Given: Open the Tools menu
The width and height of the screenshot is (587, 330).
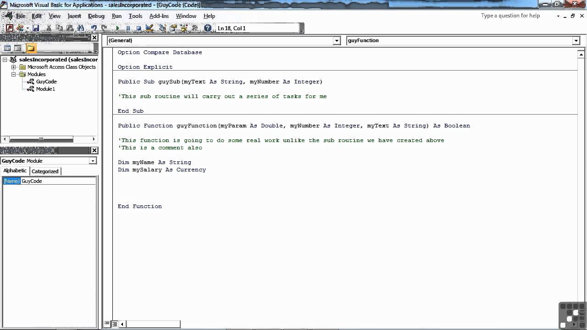Looking at the screenshot, I should click(x=135, y=16).
